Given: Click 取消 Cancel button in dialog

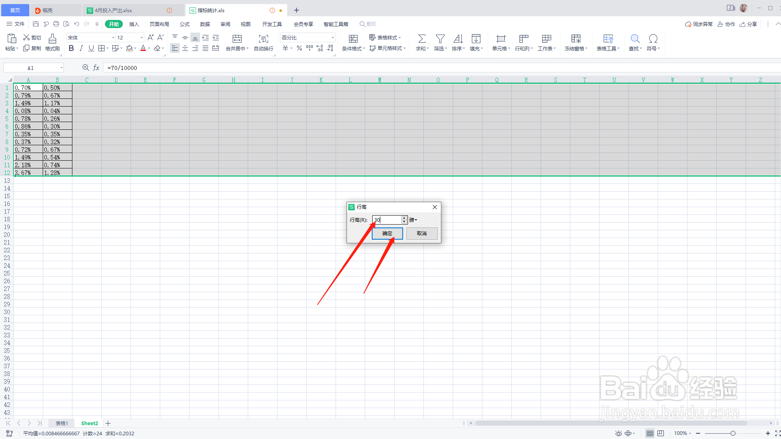Looking at the screenshot, I should 422,234.
